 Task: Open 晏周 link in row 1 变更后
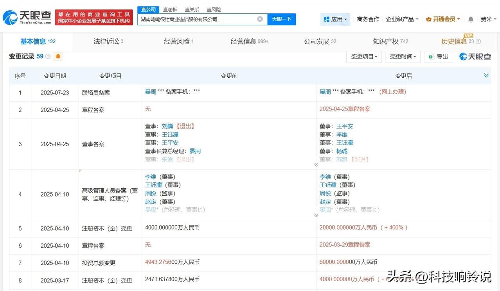click(325, 91)
